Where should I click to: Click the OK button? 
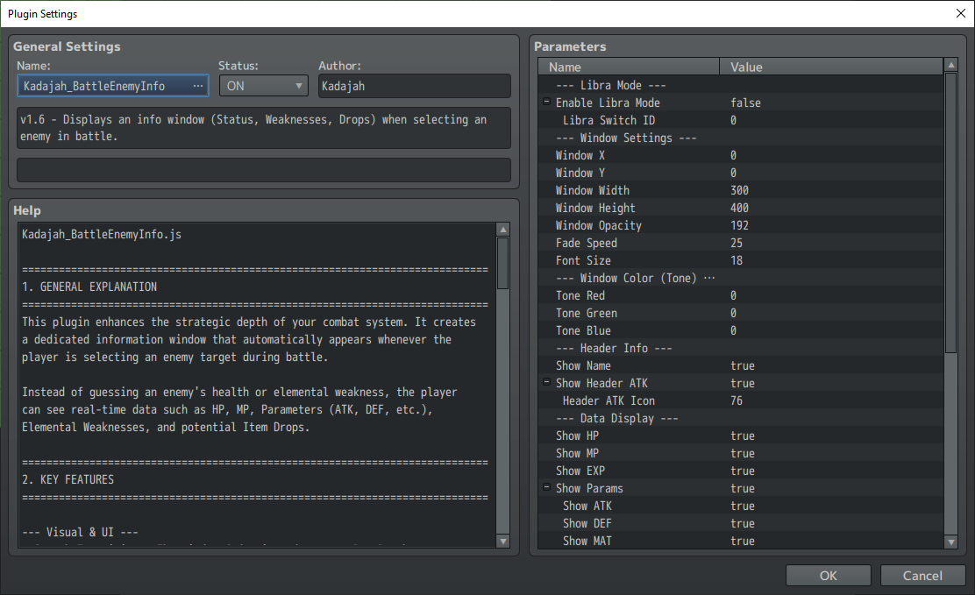click(x=829, y=576)
